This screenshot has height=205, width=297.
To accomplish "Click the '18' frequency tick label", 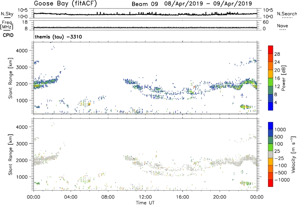I will pos(25,22).
